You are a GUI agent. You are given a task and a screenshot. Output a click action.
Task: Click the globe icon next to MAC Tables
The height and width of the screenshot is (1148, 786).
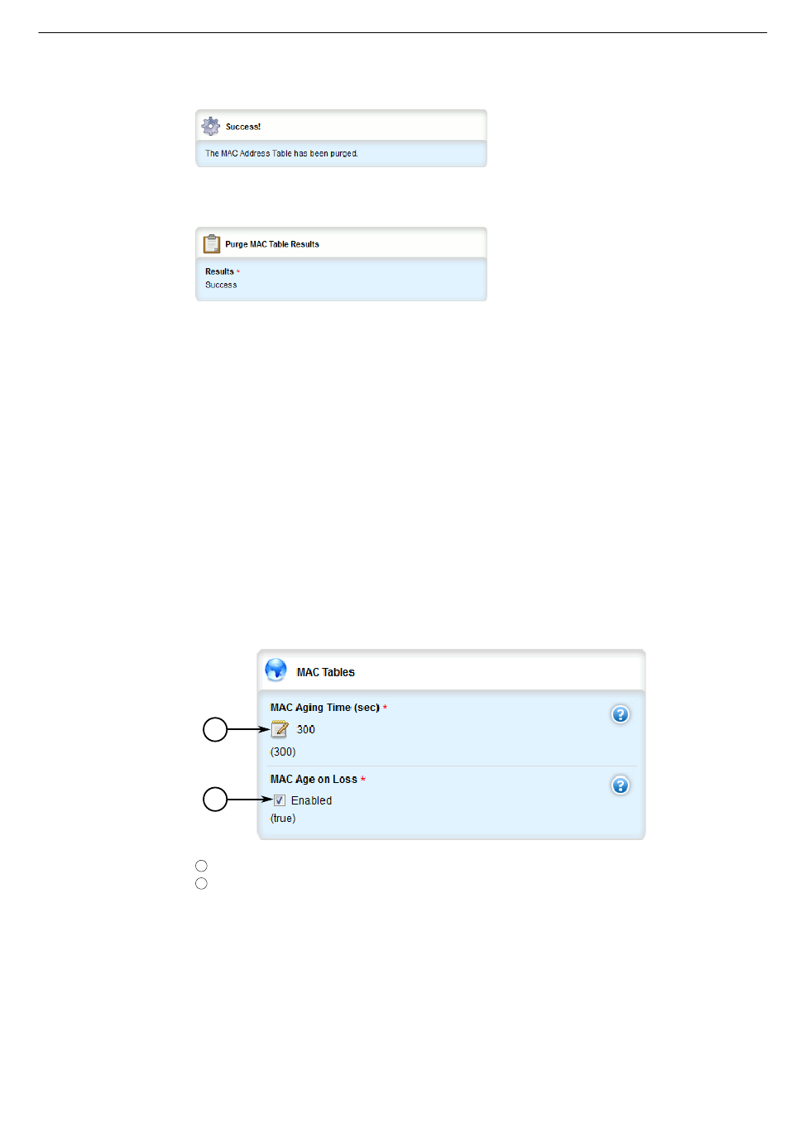276,670
